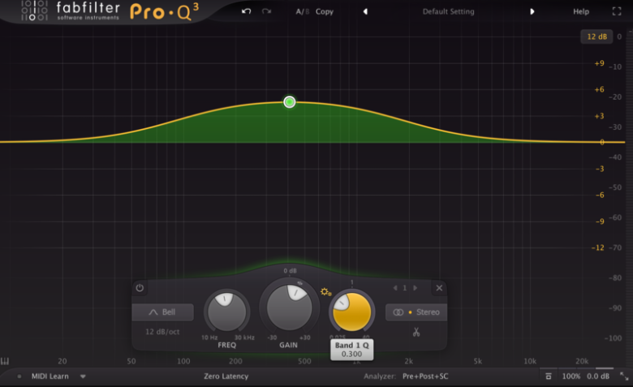Delete the band with the X button

[x=439, y=288]
